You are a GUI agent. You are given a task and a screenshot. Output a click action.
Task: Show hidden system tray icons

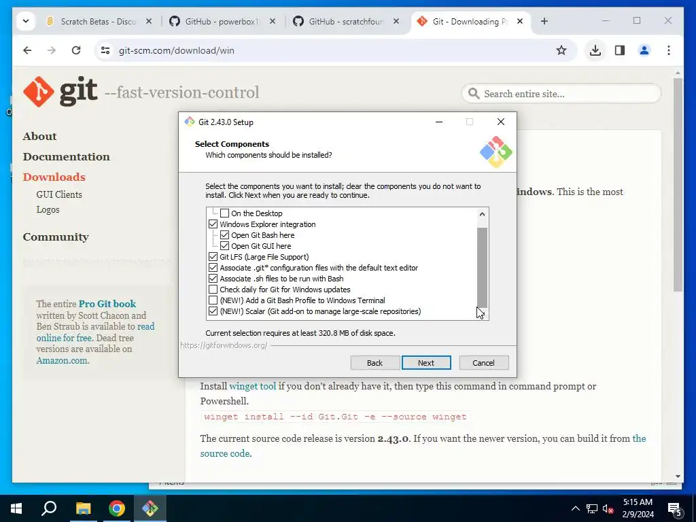click(575, 508)
